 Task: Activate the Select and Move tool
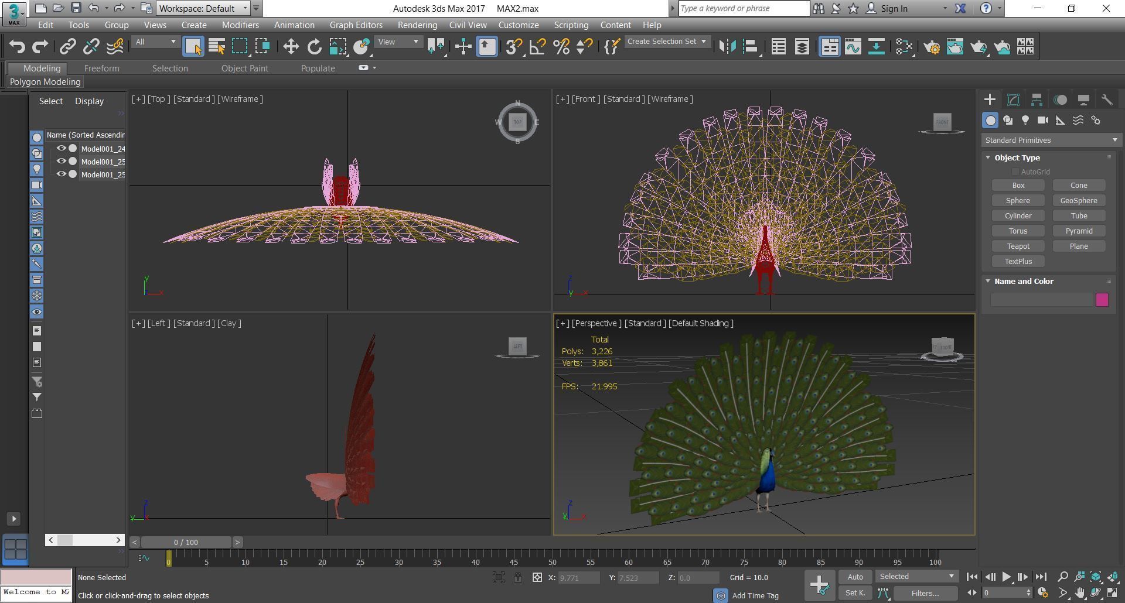291,46
